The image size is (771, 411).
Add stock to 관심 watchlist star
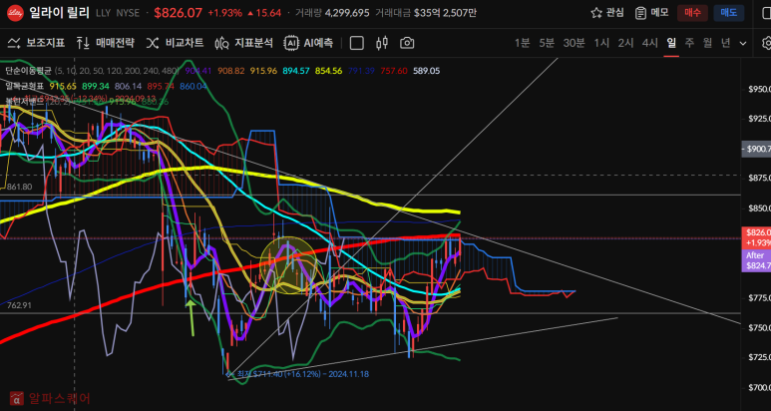(607, 13)
